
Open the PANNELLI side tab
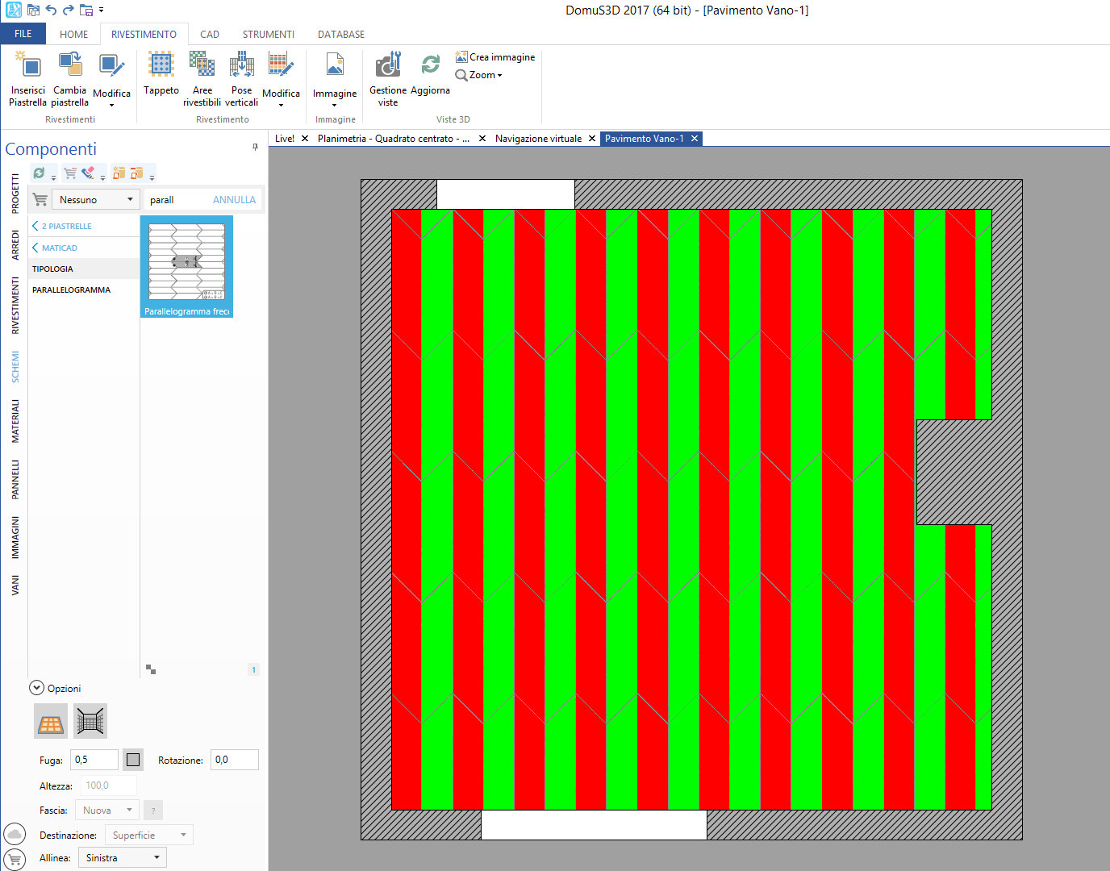(15, 480)
